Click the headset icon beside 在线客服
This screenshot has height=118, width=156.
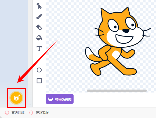tap(31, 113)
